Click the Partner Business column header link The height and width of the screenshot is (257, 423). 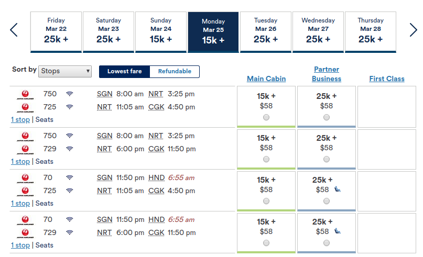[x=327, y=74]
